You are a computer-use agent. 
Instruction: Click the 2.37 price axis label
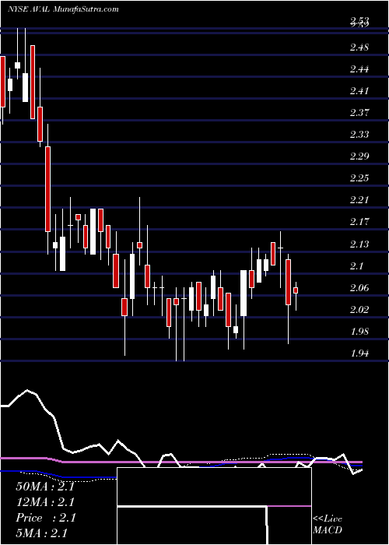click(x=359, y=113)
